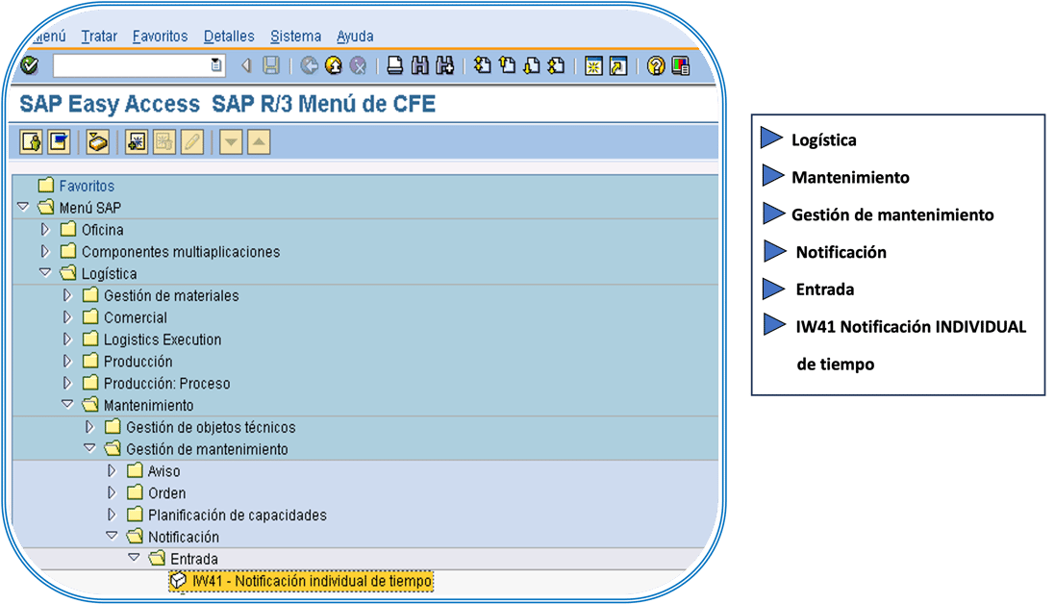Select the Gestión de mantenimiento tree label

coord(207,449)
